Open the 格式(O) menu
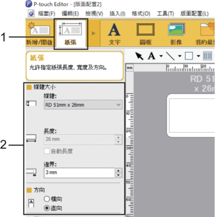 click(x=141, y=14)
